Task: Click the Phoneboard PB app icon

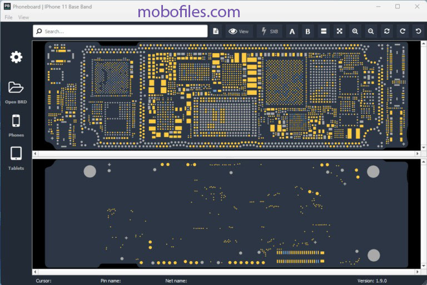Action: [x=7, y=6]
